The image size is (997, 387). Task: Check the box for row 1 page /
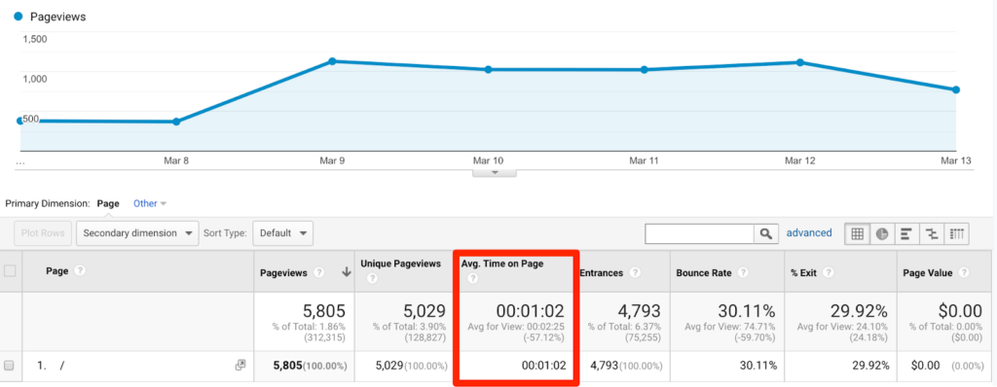(9, 366)
